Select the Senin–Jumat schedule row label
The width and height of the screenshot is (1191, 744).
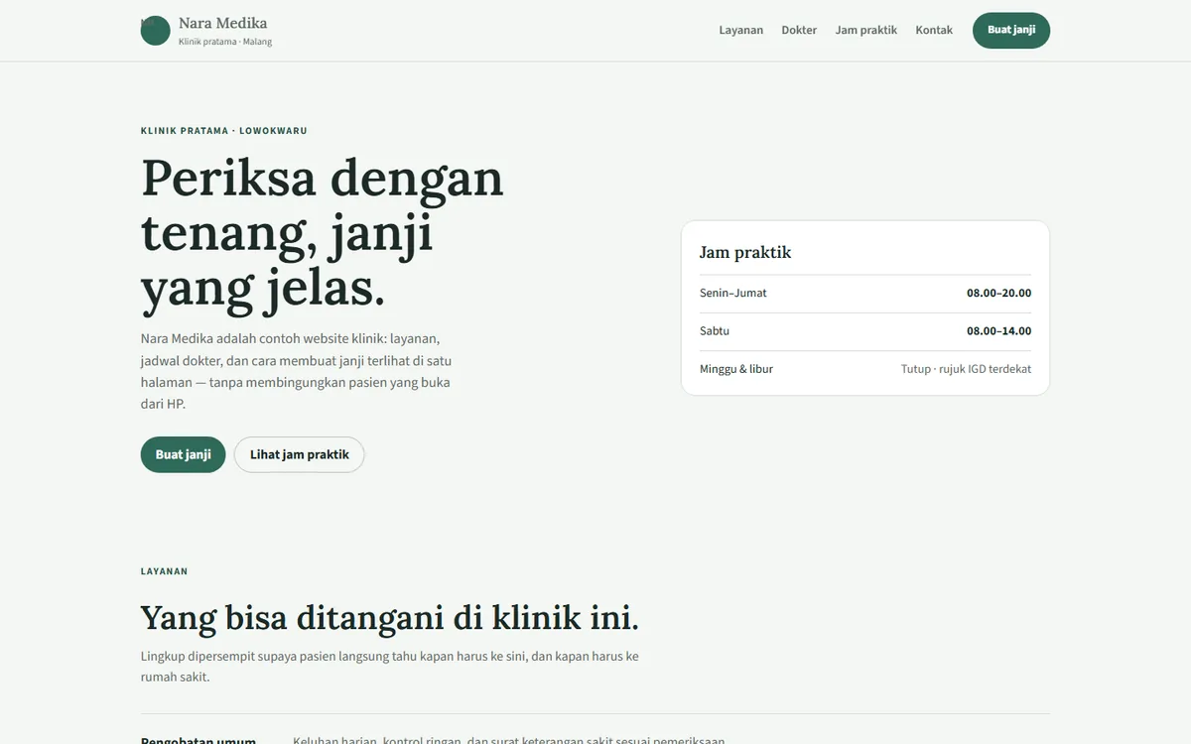(x=733, y=293)
